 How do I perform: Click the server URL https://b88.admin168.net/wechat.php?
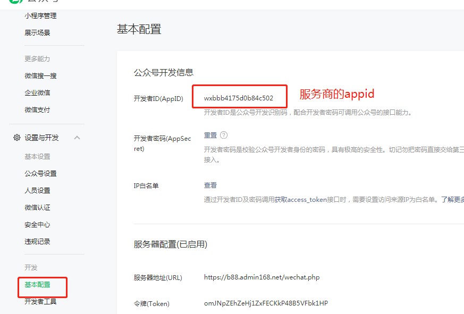[x=262, y=277]
